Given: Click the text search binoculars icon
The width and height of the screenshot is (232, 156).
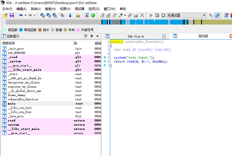Looking at the screenshot, I should point(49,15).
